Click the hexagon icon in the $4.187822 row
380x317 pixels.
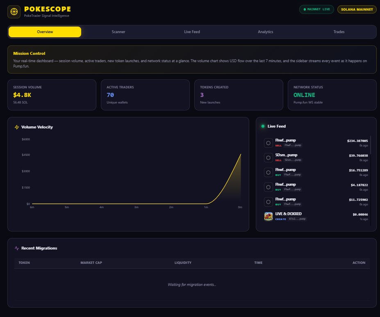click(x=268, y=187)
